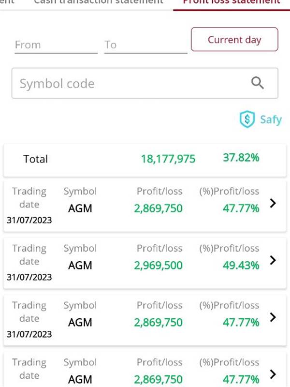290x387 pixels.
Task: Expand the 49.43% AGM row chevron
Action: tap(273, 260)
